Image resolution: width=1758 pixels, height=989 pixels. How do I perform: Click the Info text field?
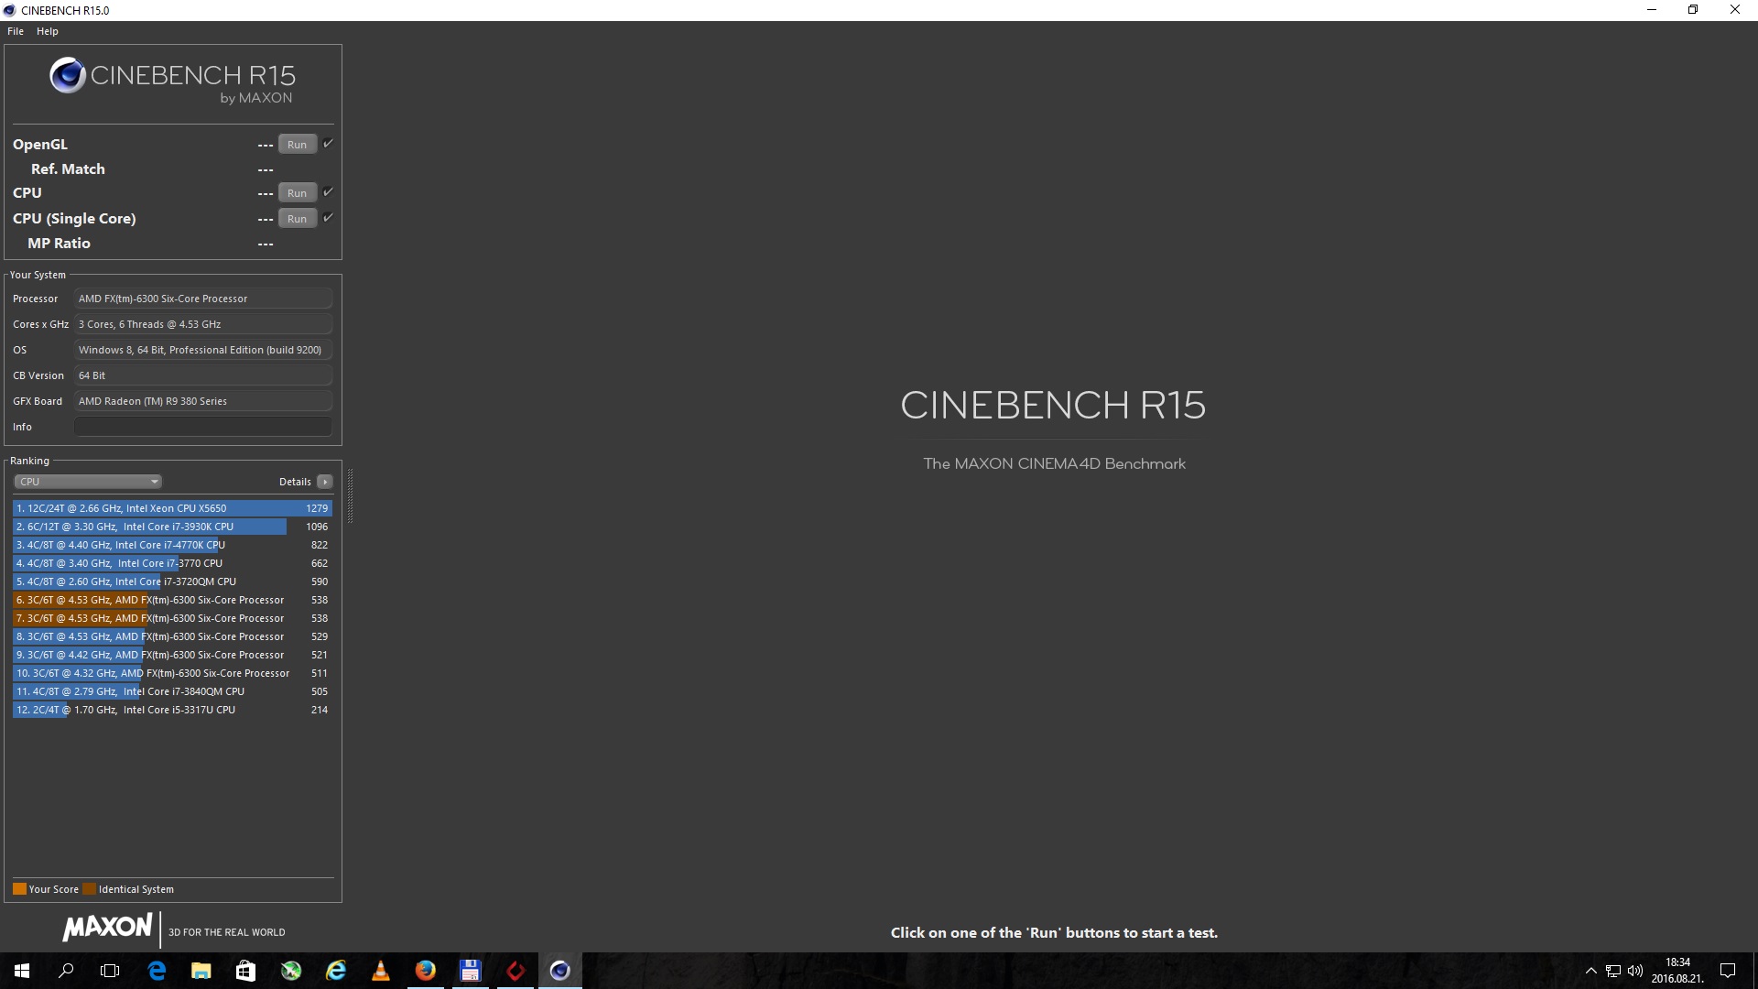[202, 427]
